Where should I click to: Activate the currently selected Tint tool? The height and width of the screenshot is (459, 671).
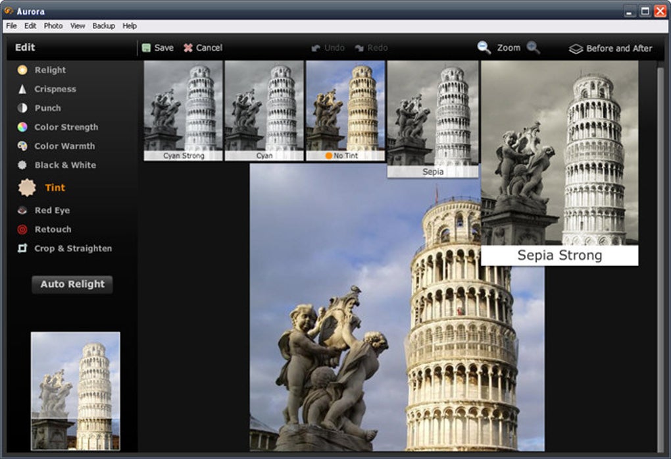tap(55, 187)
